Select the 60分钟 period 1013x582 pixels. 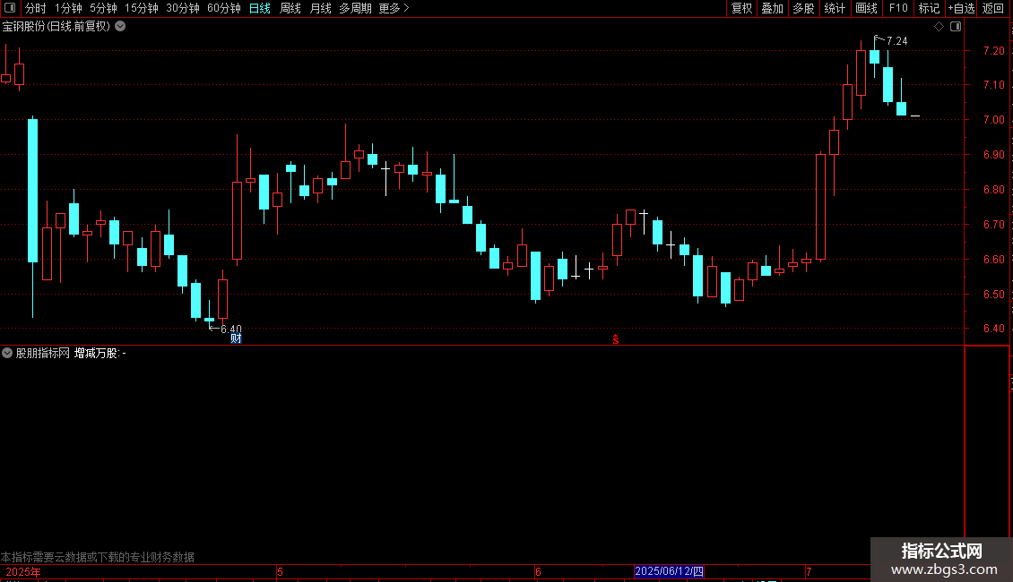pyautogui.click(x=224, y=8)
